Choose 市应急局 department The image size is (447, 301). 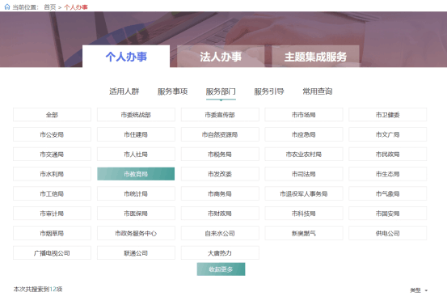click(x=304, y=134)
